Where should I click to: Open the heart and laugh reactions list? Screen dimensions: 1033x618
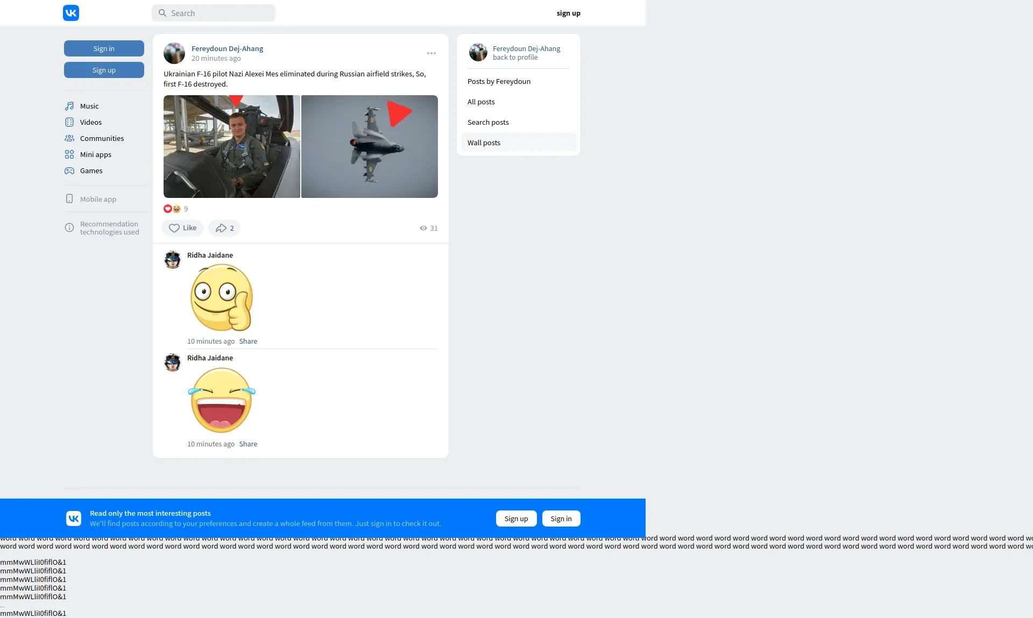pyautogui.click(x=172, y=209)
